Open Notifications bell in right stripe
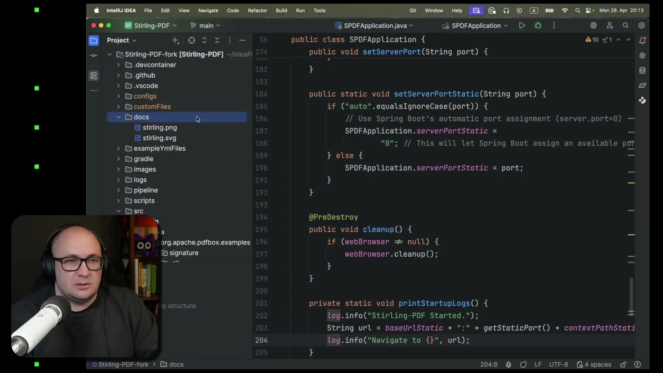The image size is (663, 373). click(x=642, y=41)
